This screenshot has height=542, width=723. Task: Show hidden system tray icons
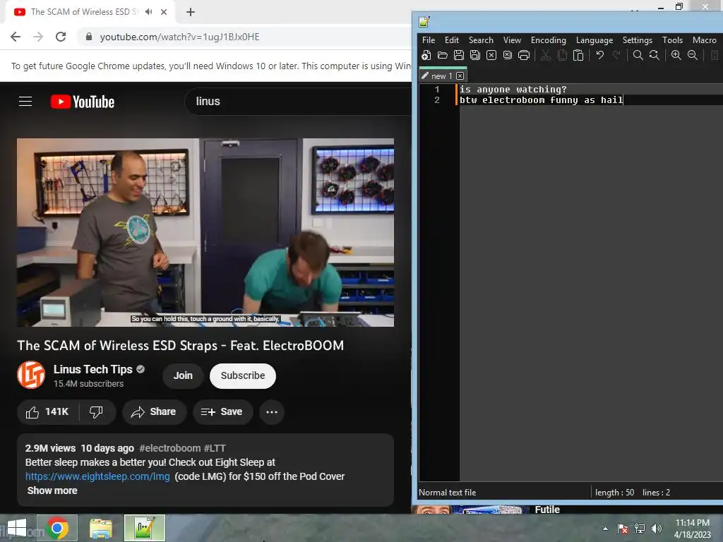605,529
